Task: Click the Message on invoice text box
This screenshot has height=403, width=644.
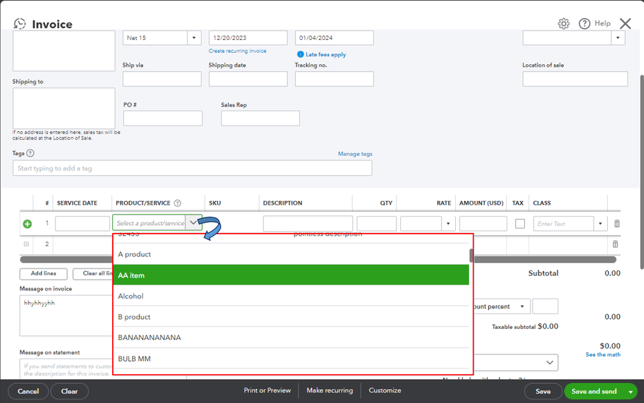Action: (66, 315)
